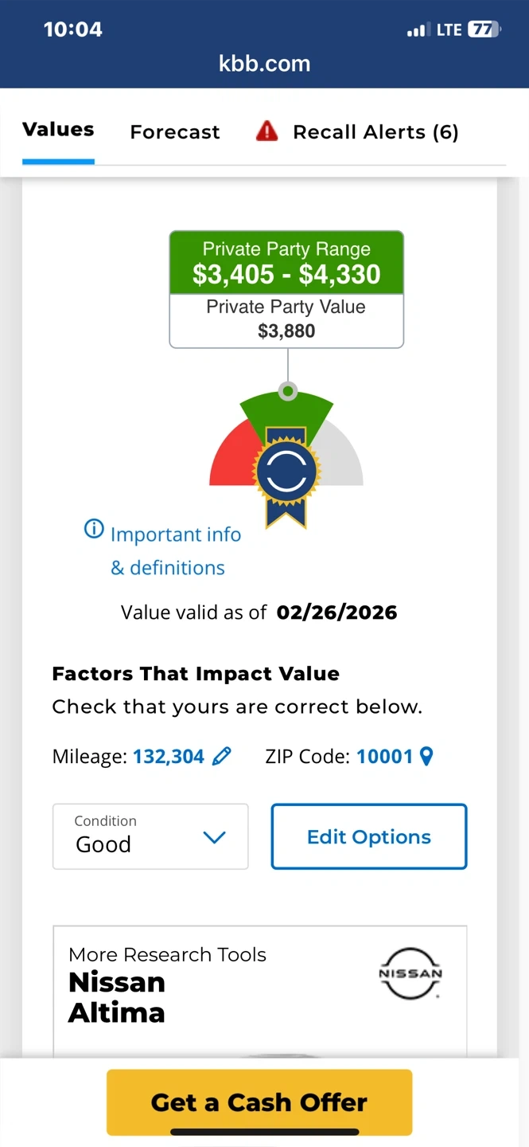Open the Condition dropdown
The image size is (529, 1147).
coord(150,836)
